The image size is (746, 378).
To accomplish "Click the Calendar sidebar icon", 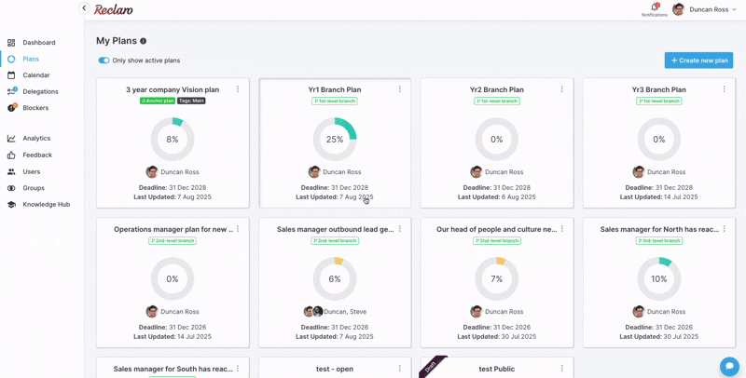I will (x=11, y=75).
